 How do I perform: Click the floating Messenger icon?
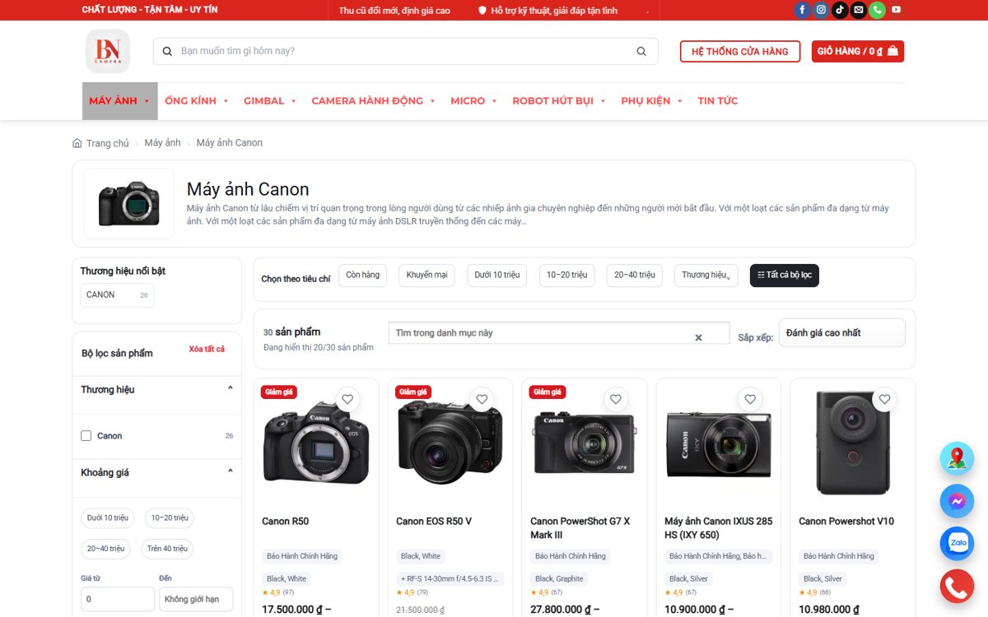957,501
